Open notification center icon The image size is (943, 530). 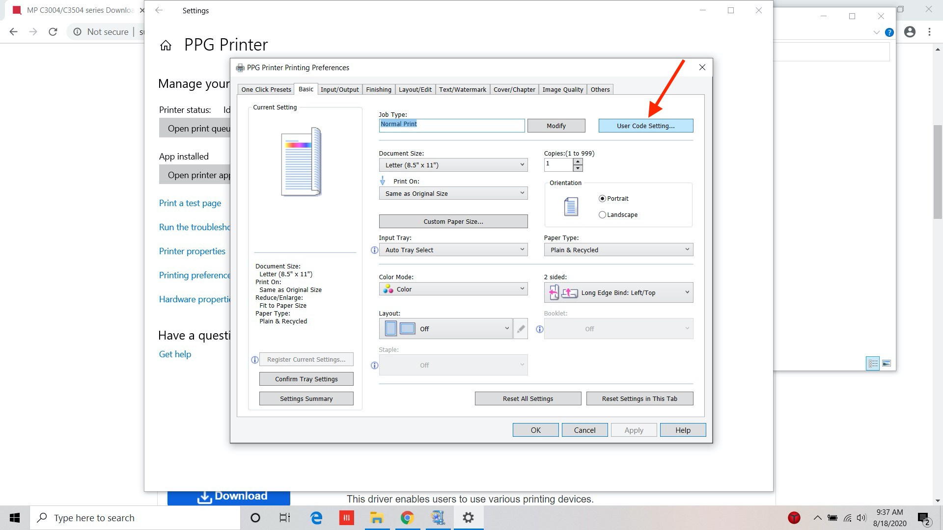pyautogui.click(x=924, y=518)
